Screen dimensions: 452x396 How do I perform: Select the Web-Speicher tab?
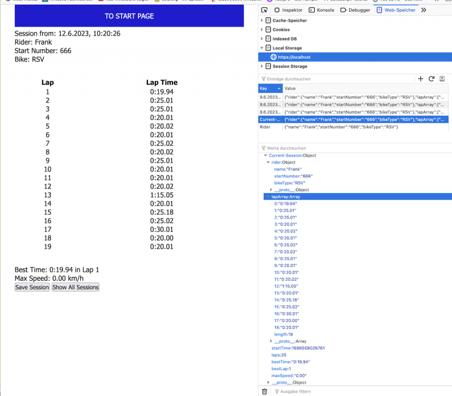point(396,10)
